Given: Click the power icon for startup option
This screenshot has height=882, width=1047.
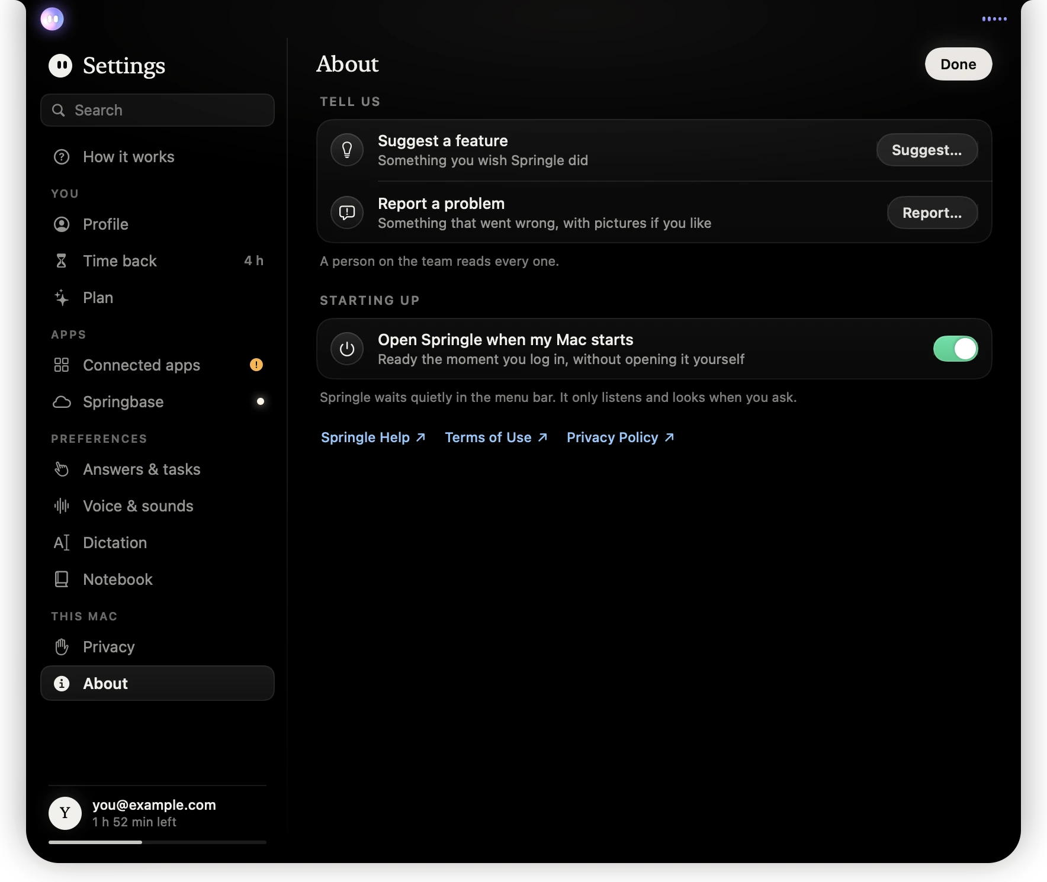Looking at the screenshot, I should pyautogui.click(x=347, y=349).
